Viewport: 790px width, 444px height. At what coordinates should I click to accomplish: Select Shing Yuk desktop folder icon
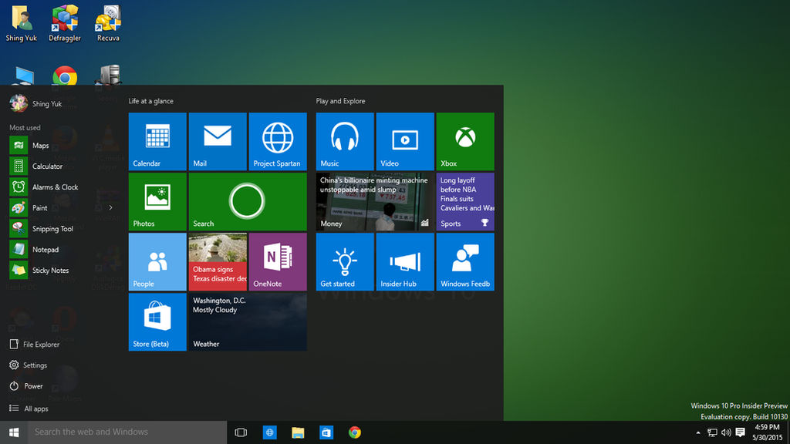pos(21,24)
